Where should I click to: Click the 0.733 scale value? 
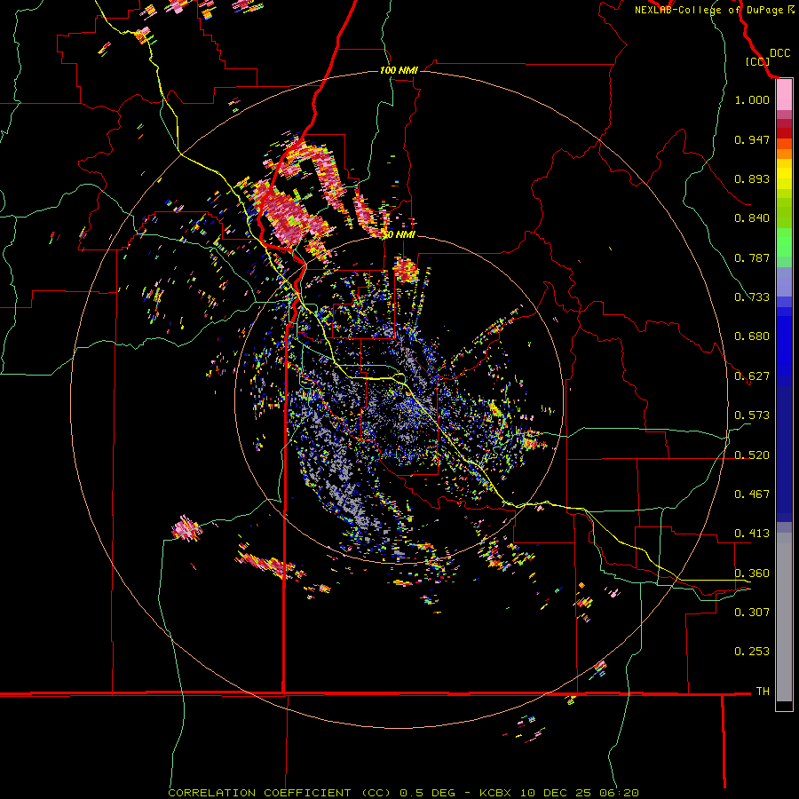click(752, 297)
